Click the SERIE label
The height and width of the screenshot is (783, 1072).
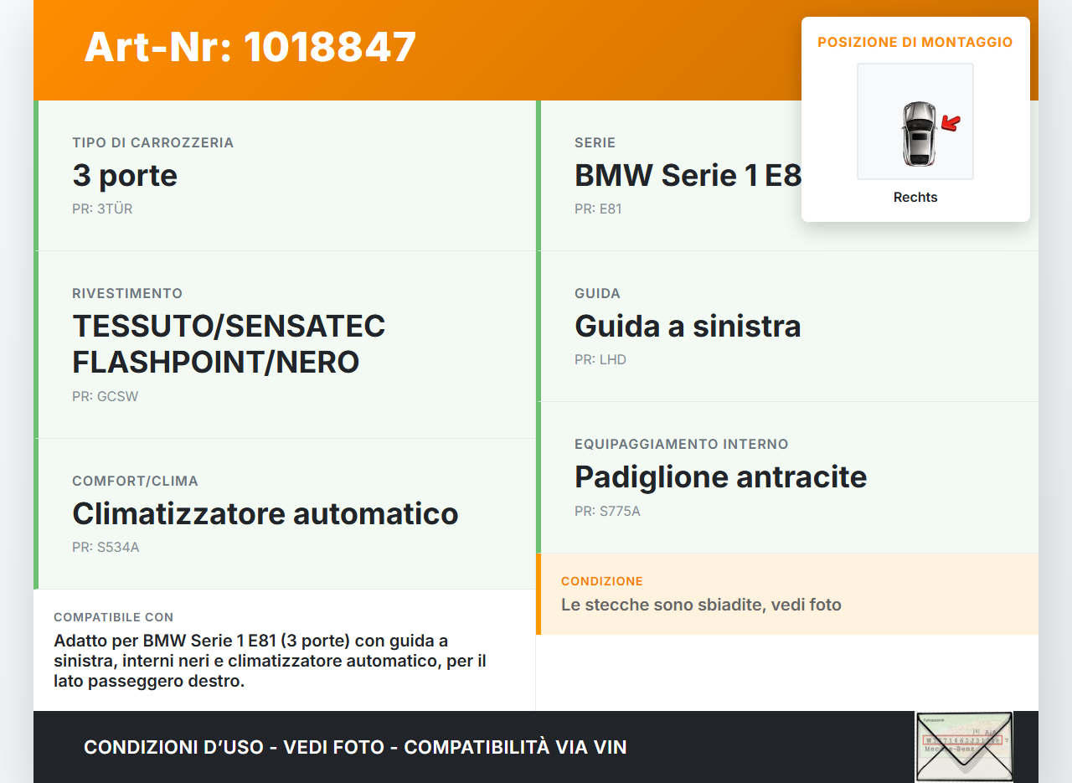[595, 143]
